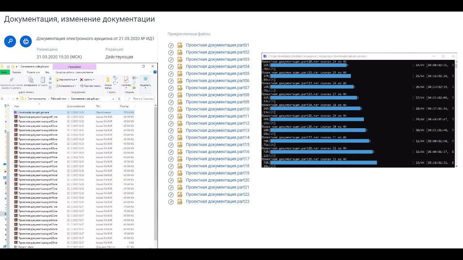
Task: Click signature icon beside Проектная документация.part01
Action: [171, 45]
